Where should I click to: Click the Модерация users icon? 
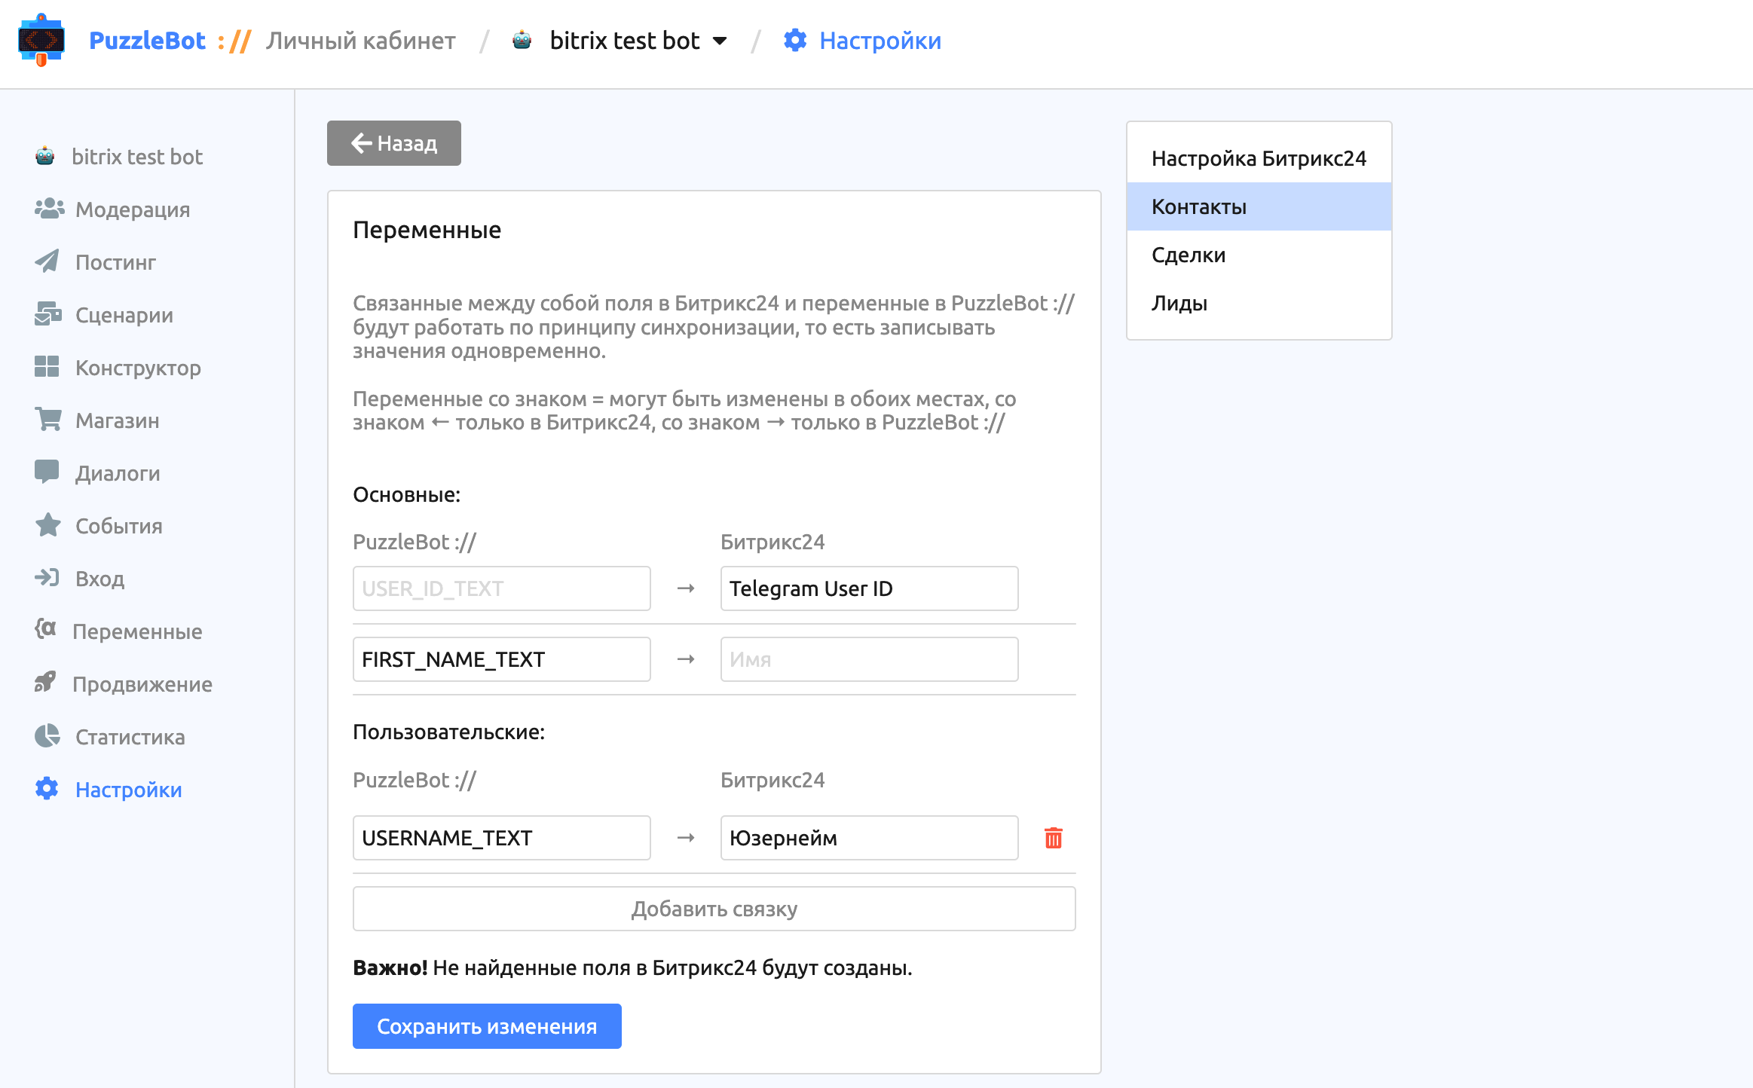tap(49, 209)
